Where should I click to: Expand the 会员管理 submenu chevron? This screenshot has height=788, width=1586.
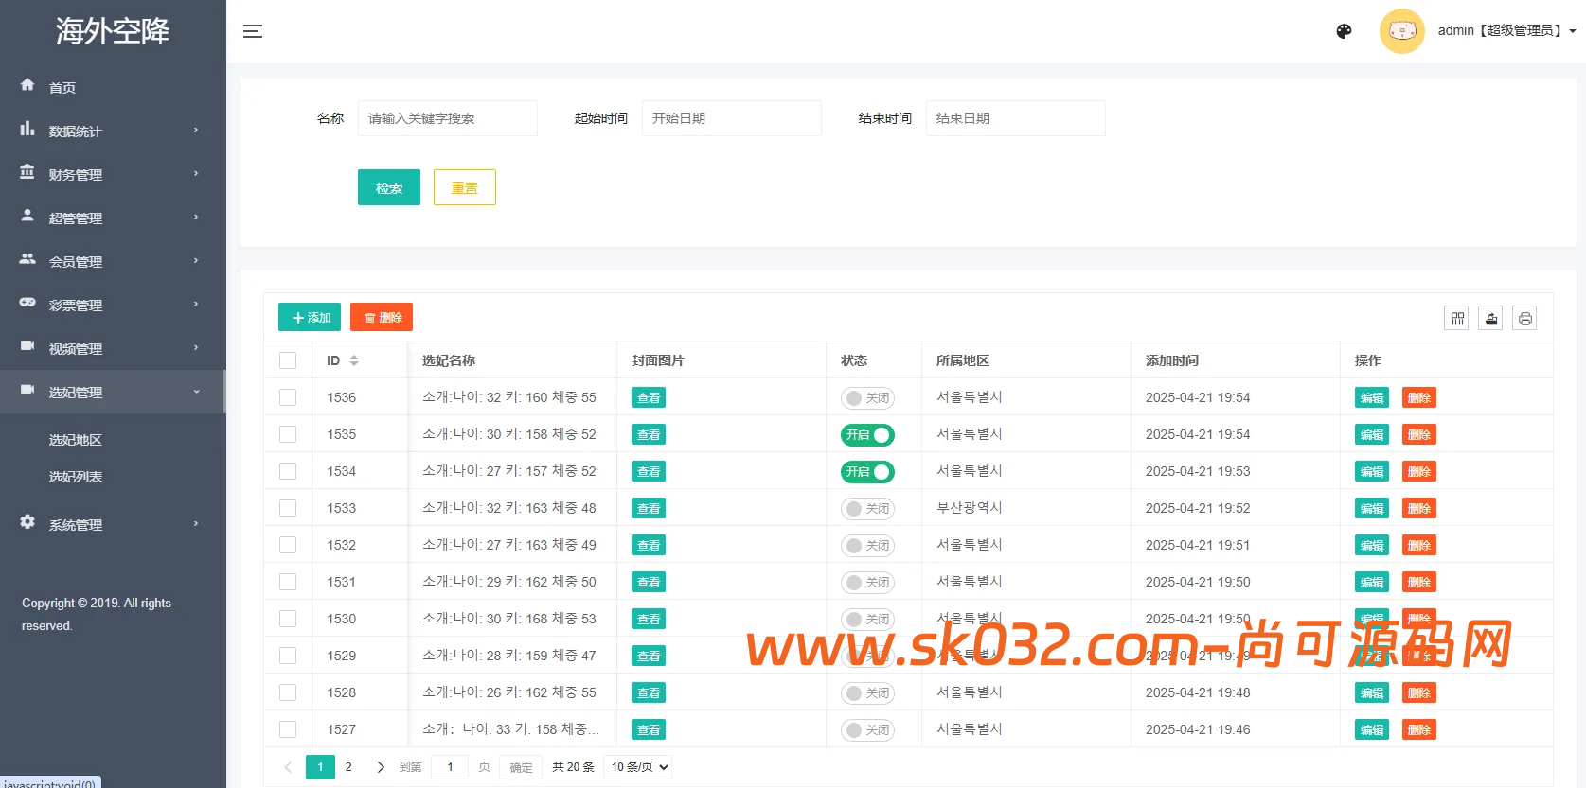[x=196, y=261]
